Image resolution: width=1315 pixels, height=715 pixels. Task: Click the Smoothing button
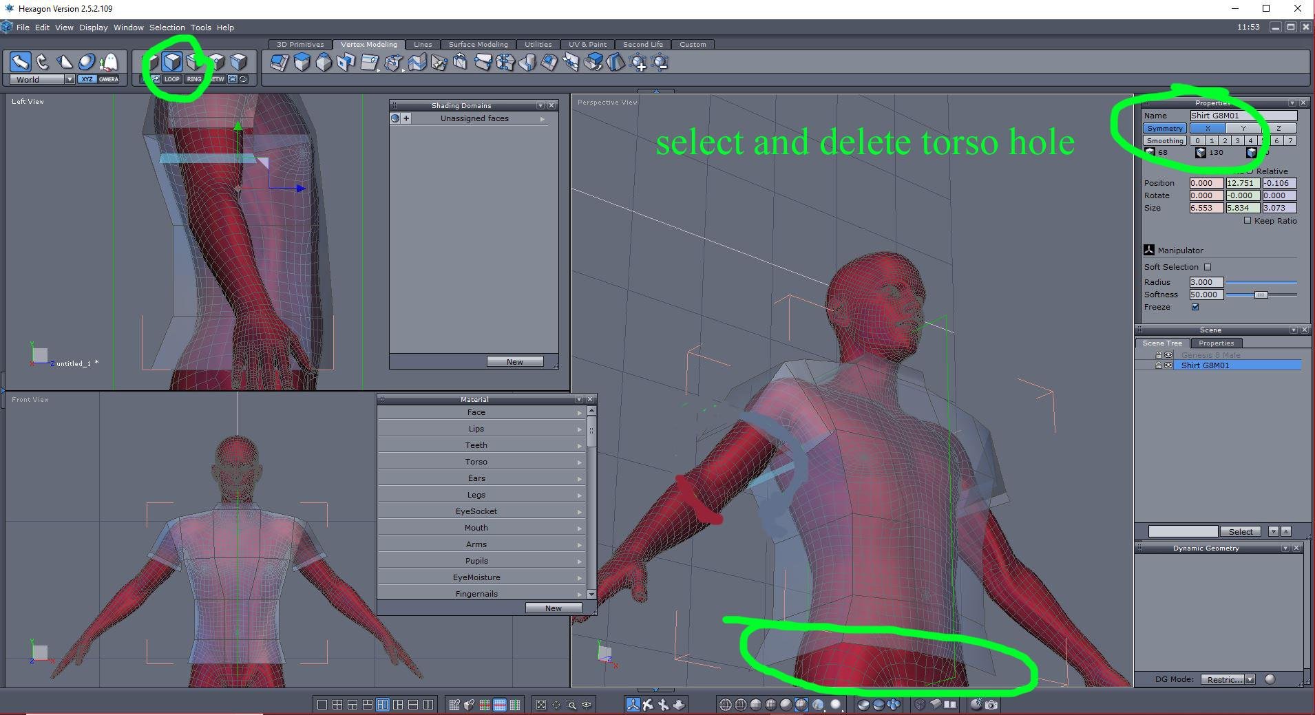(1165, 140)
